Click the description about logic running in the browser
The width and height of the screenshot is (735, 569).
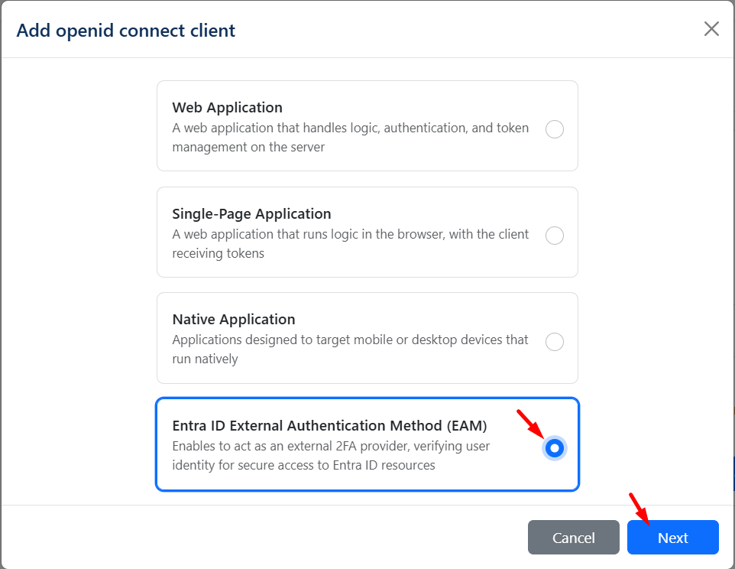coord(350,243)
